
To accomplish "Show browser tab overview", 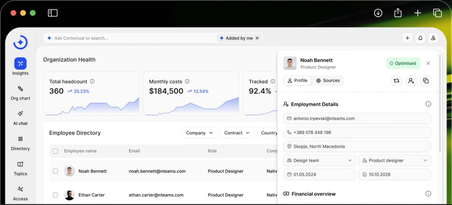I will click(437, 13).
